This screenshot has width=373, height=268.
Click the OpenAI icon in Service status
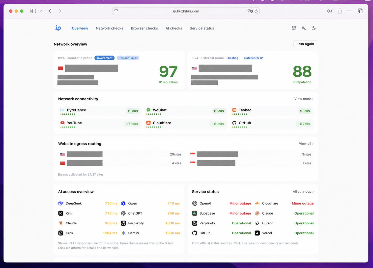tap(195, 203)
